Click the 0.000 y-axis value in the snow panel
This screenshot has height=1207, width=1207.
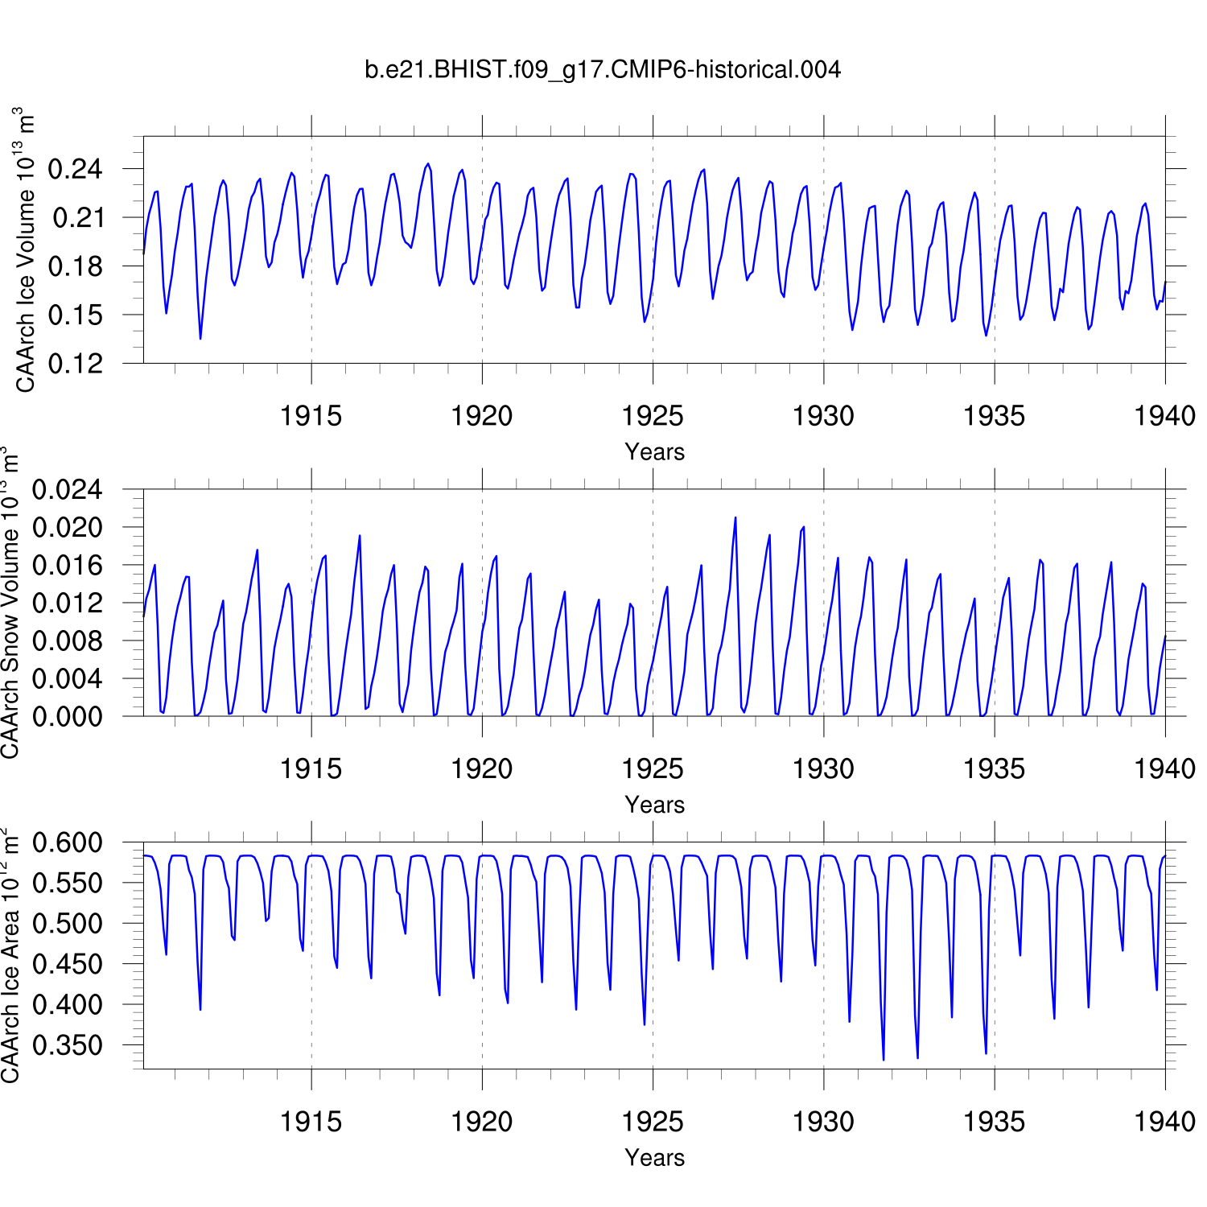pos(68,716)
